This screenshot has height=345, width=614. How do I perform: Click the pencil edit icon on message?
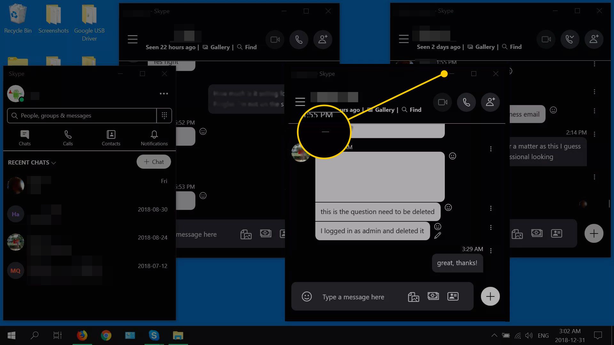coord(437,235)
